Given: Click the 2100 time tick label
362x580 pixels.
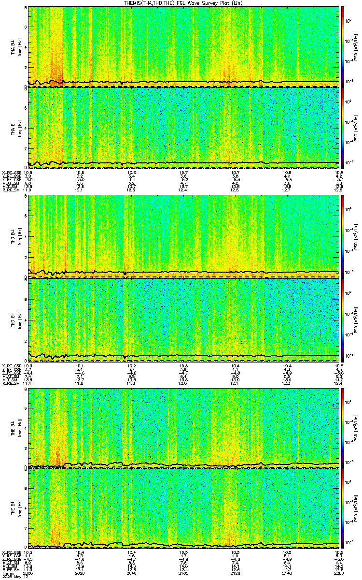Looking at the screenshot, I should 183,572.
